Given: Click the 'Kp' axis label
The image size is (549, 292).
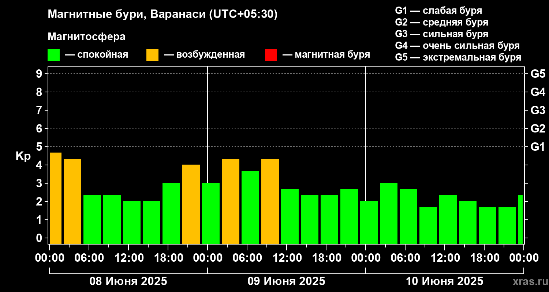Looking at the screenshot, I should [x=23, y=156].
